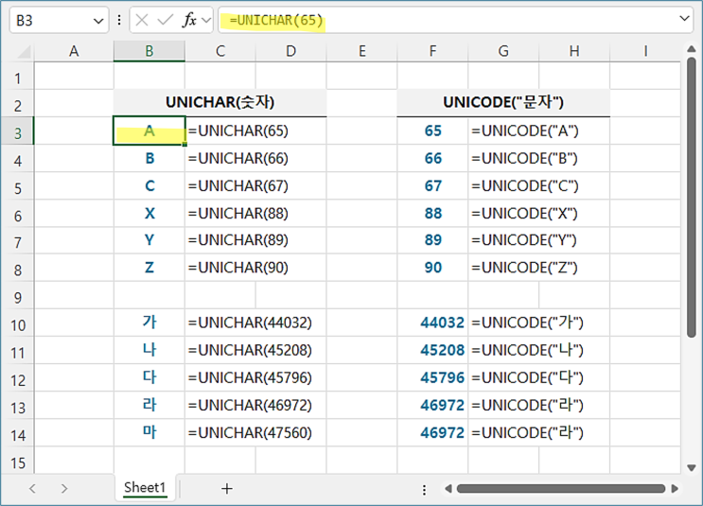The width and height of the screenshot is (703, 506).
Task: Click next sheet navigation arrow
Action: click(x=64, y=489)
